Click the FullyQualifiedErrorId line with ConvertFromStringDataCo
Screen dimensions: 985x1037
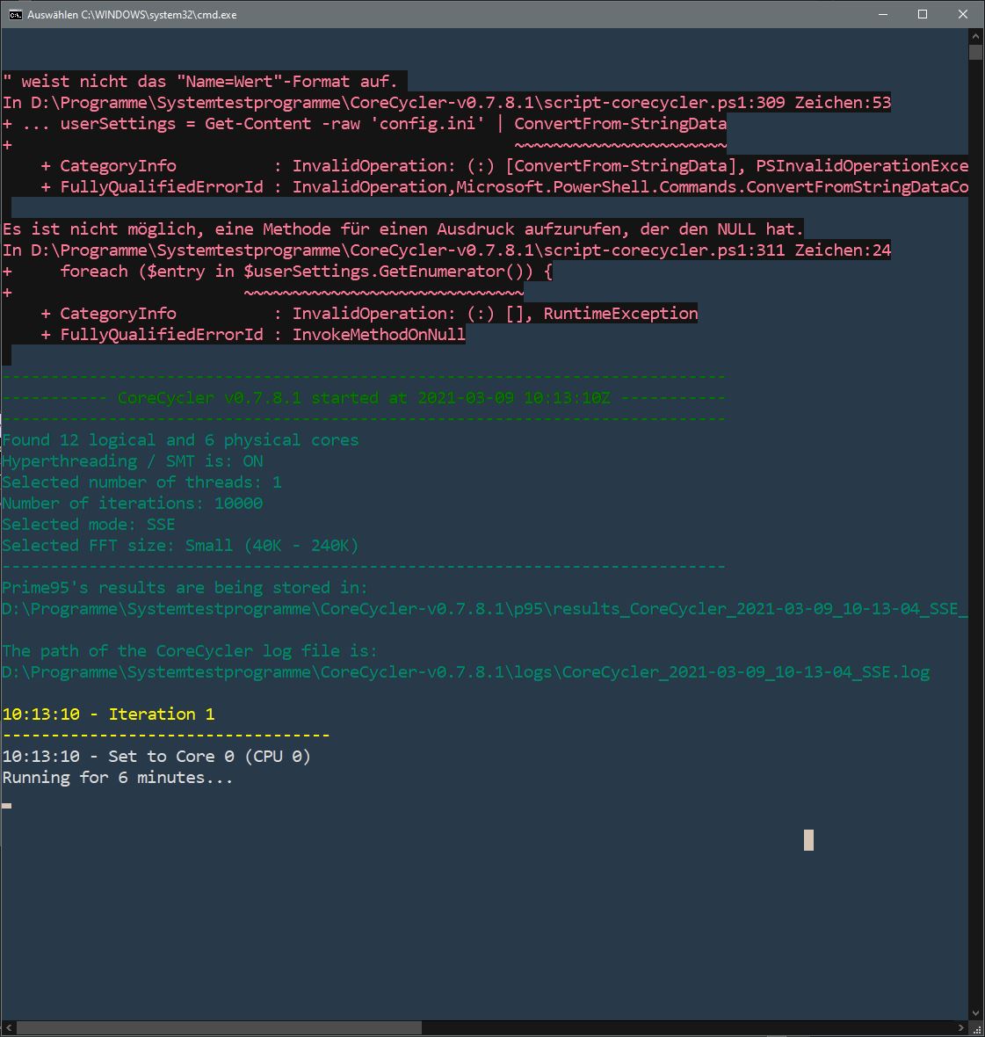504,187
